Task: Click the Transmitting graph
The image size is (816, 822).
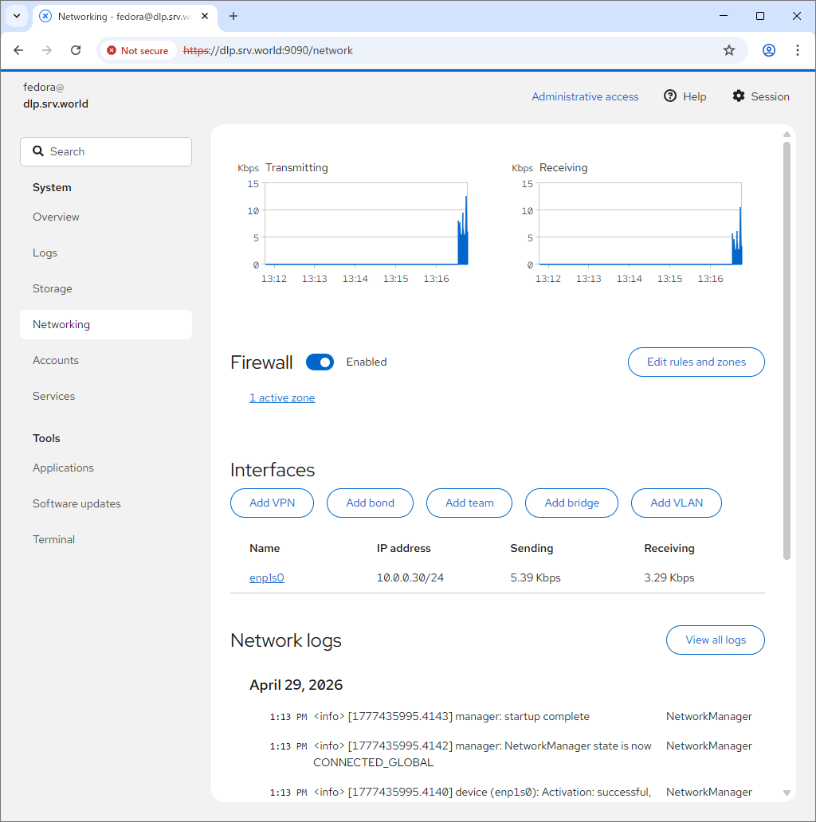Action: pos(366,224)
